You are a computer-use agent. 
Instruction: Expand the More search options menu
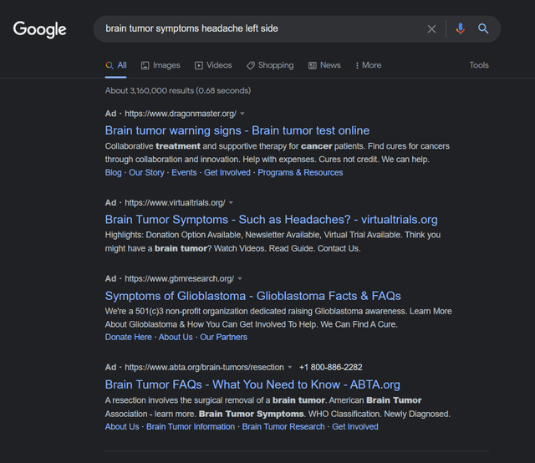pos(368,65)
